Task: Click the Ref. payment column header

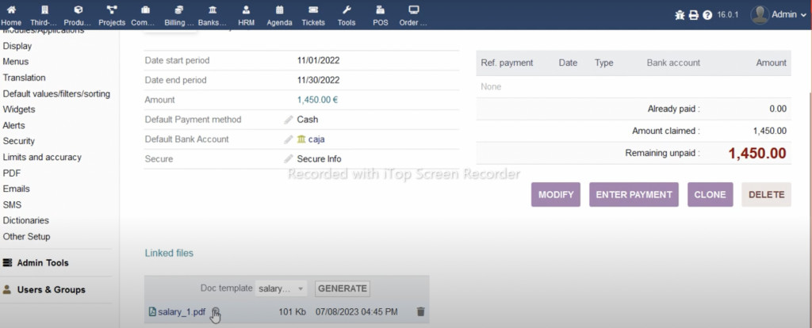Action: [507, 63]
